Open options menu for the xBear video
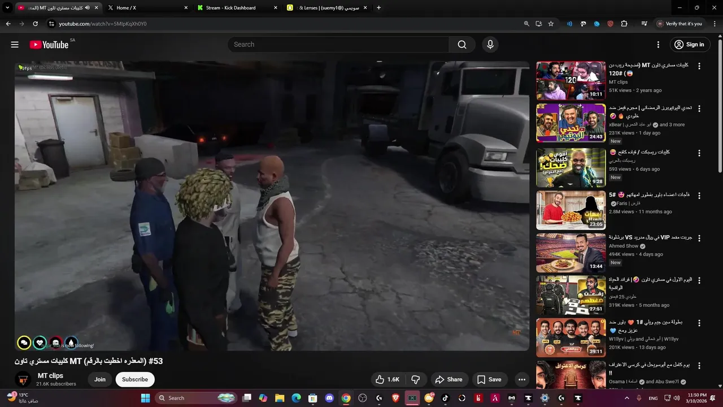 [x=699, y=108]
